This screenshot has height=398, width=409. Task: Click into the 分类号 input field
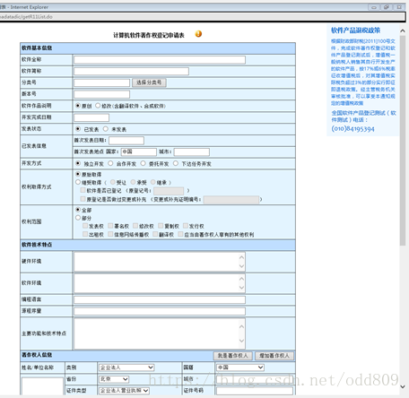pos(101,82)
